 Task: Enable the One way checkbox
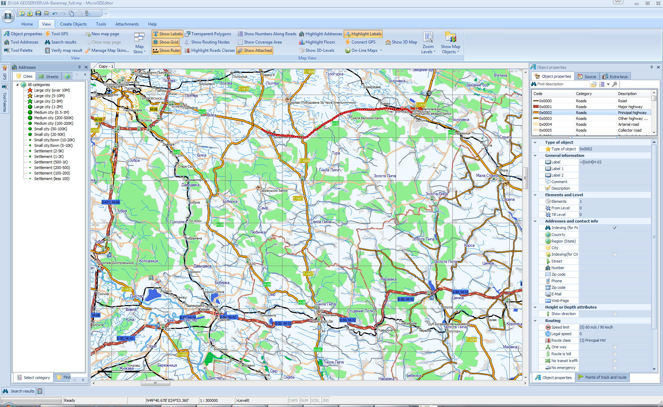click(x=615, y=347)
